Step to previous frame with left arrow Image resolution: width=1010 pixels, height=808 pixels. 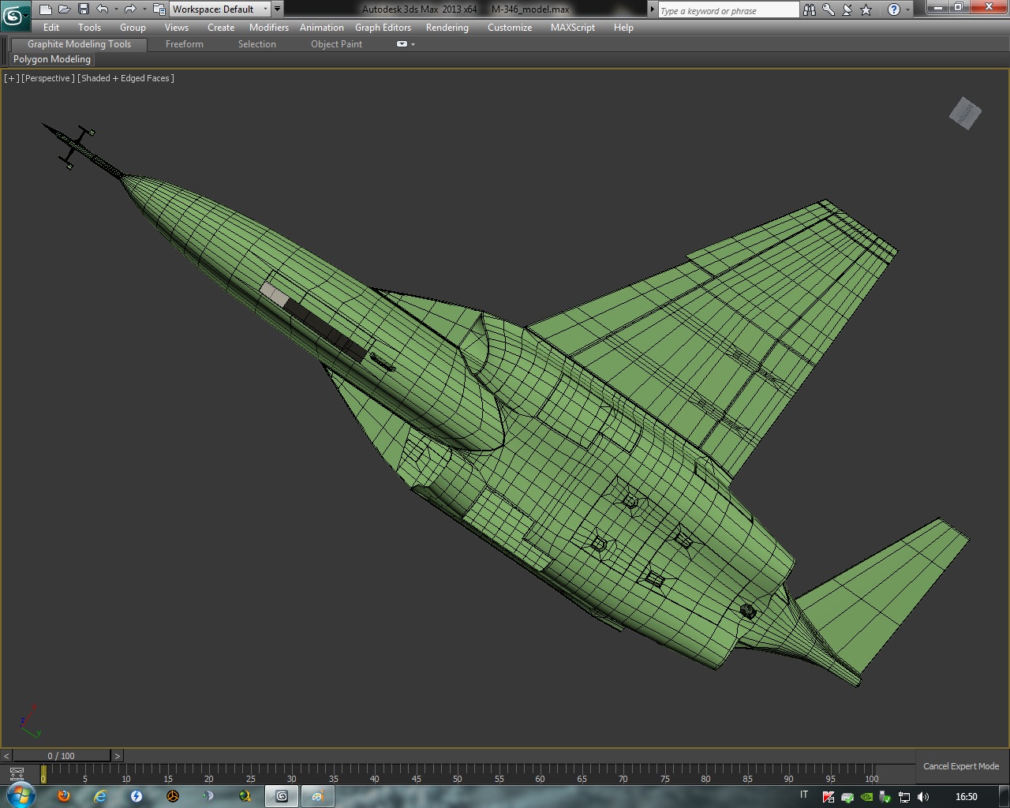[x=6, y=756]
